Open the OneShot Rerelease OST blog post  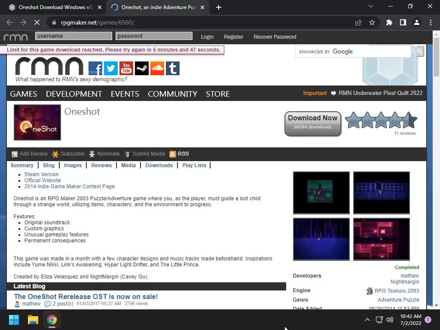86,296
